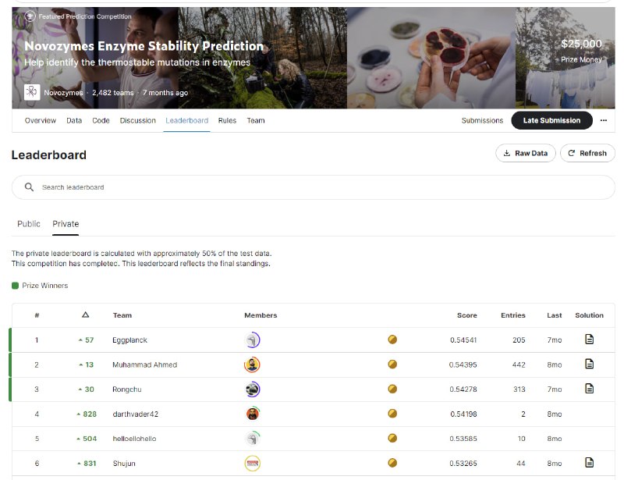
Task: Open the helloellohello team name
Action: point(134,439)
